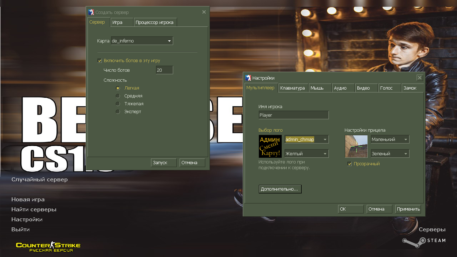Click the Дополнительно... button
This screenshot has width=457, height=257.
click(x=280, y=189)
